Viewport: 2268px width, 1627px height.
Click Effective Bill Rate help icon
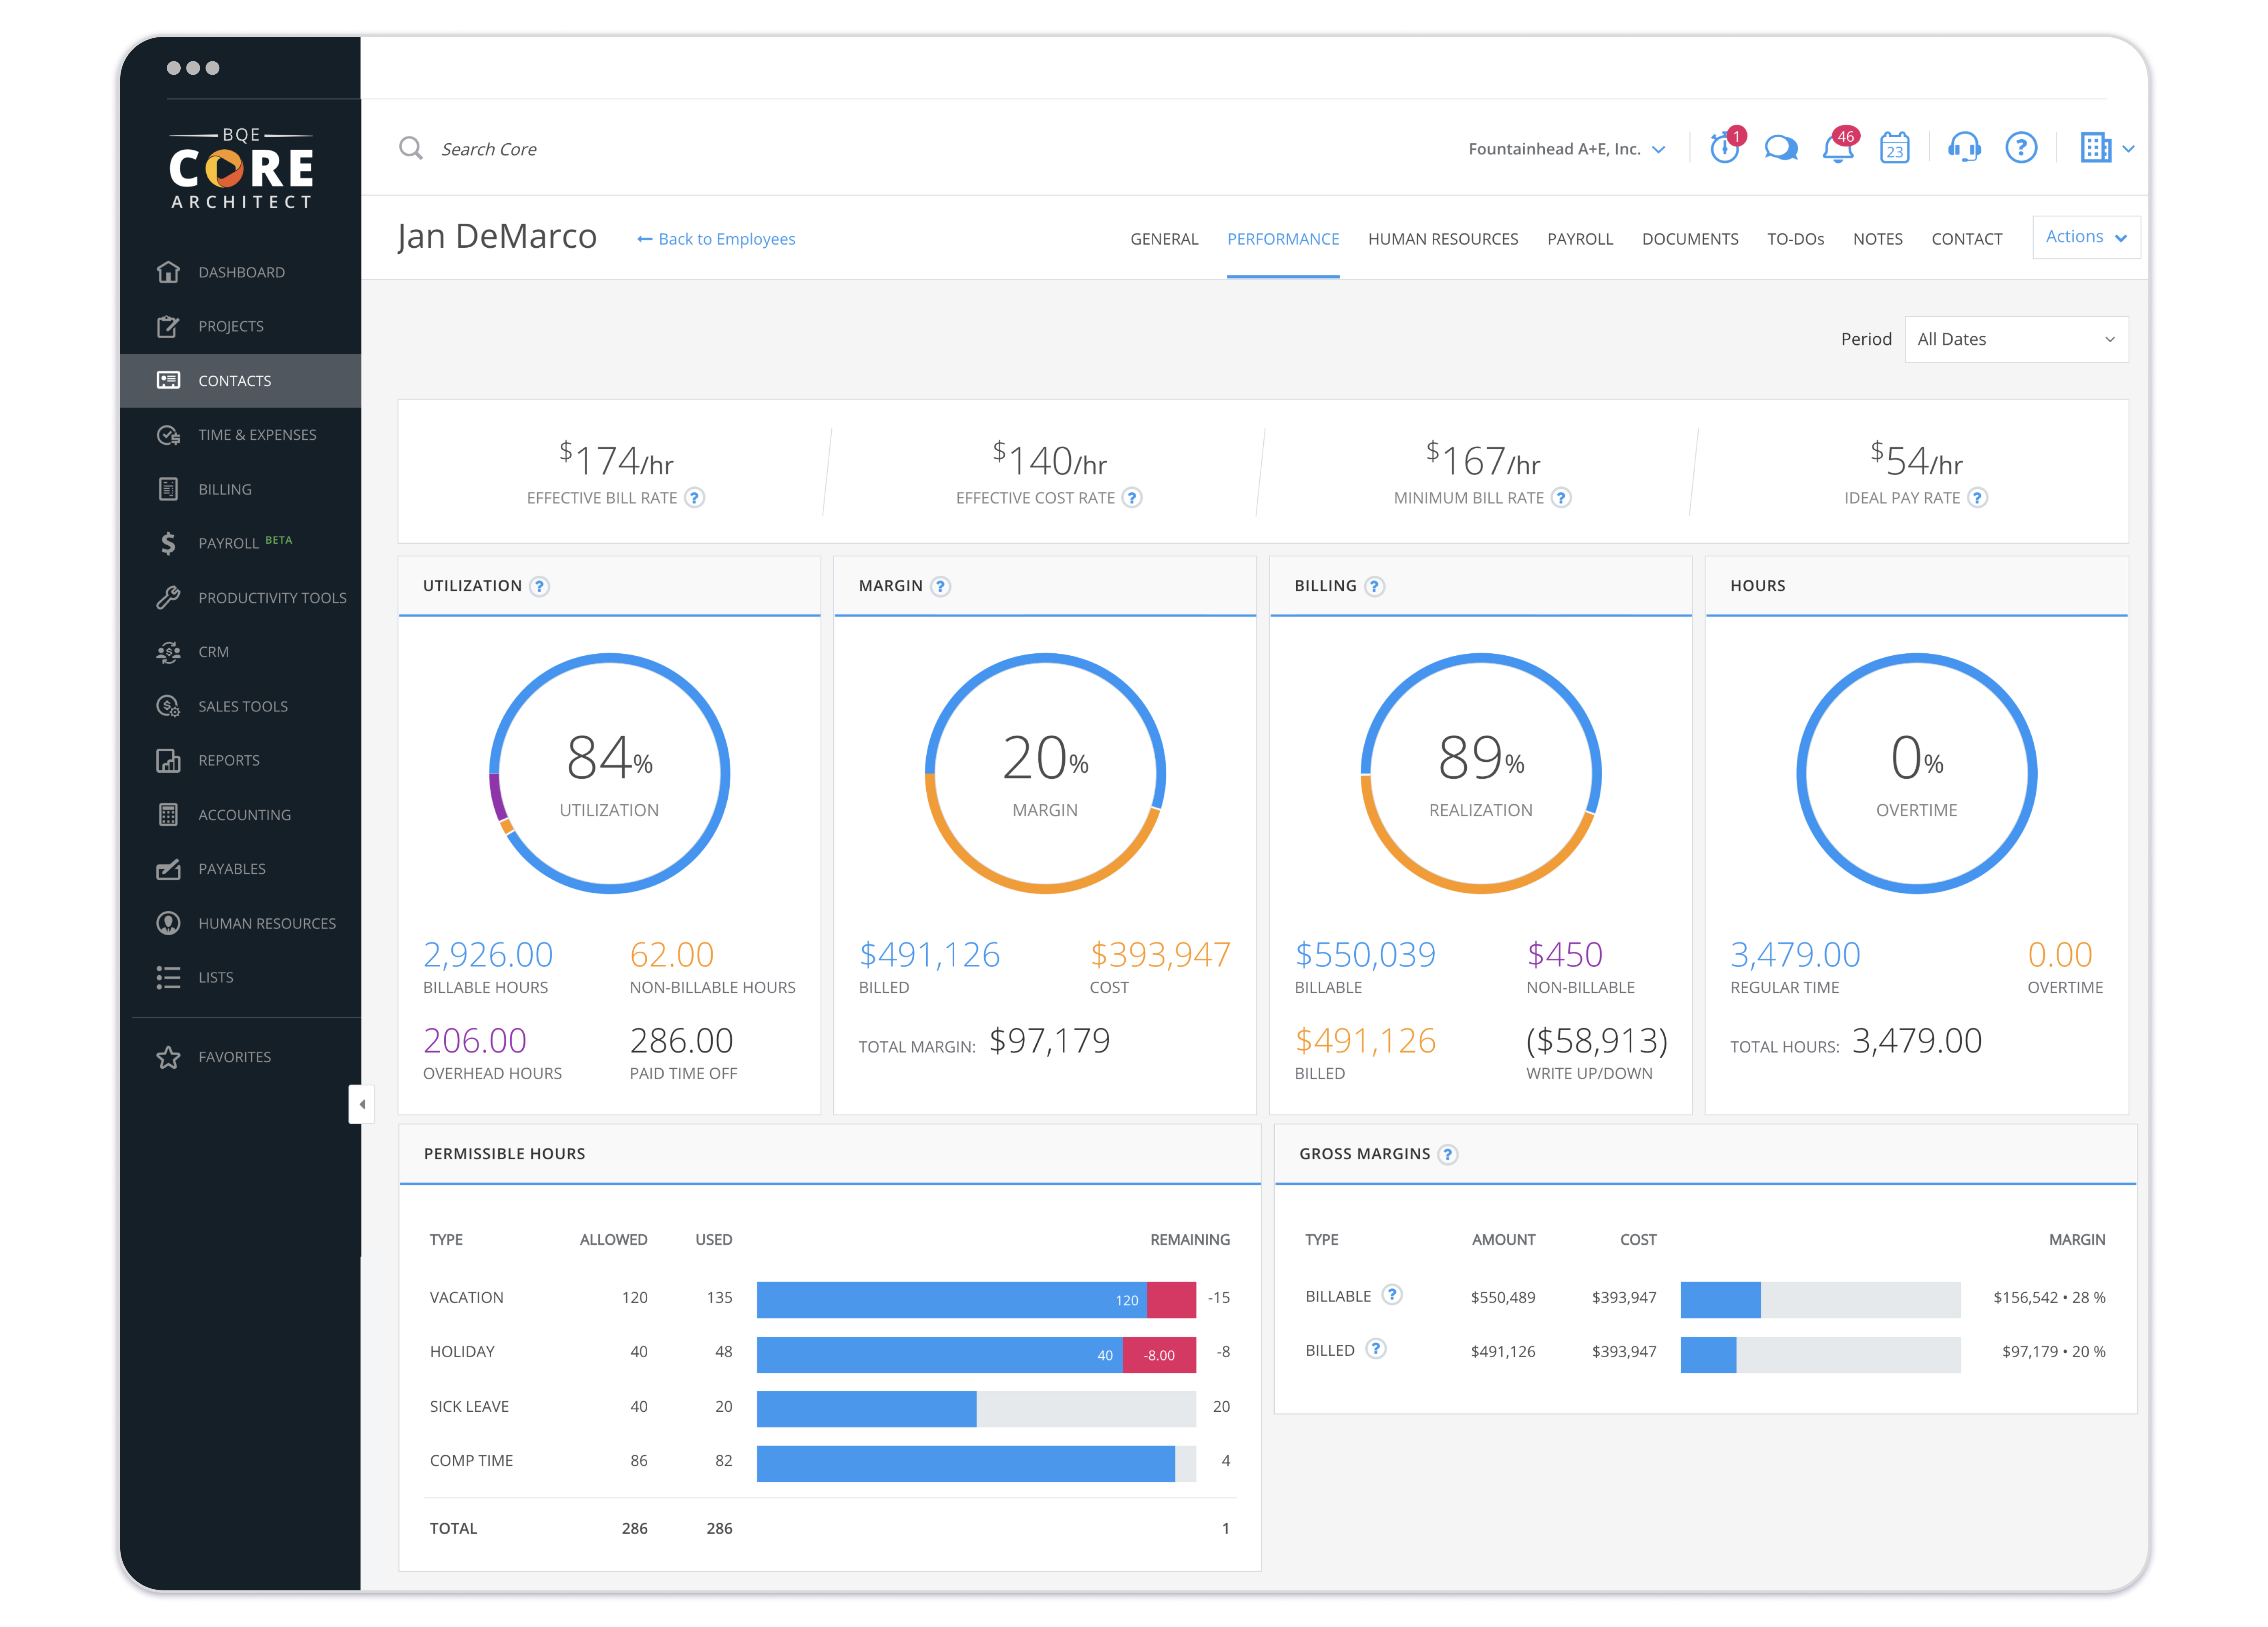695,498
